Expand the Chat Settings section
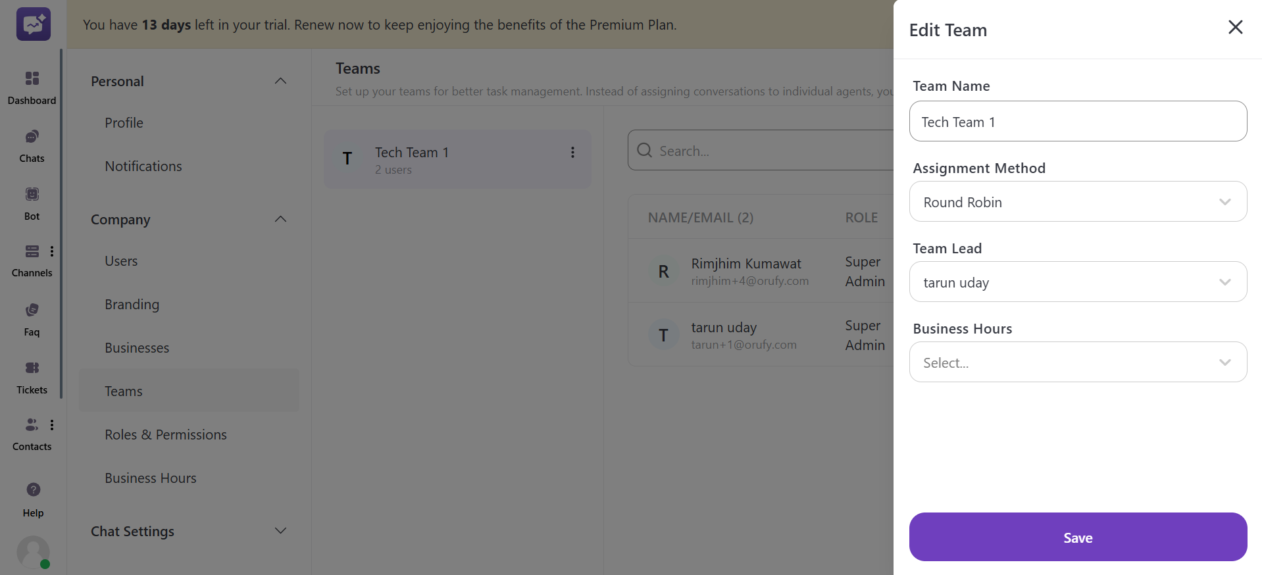 pyautogui.click(x=280, y=531)
